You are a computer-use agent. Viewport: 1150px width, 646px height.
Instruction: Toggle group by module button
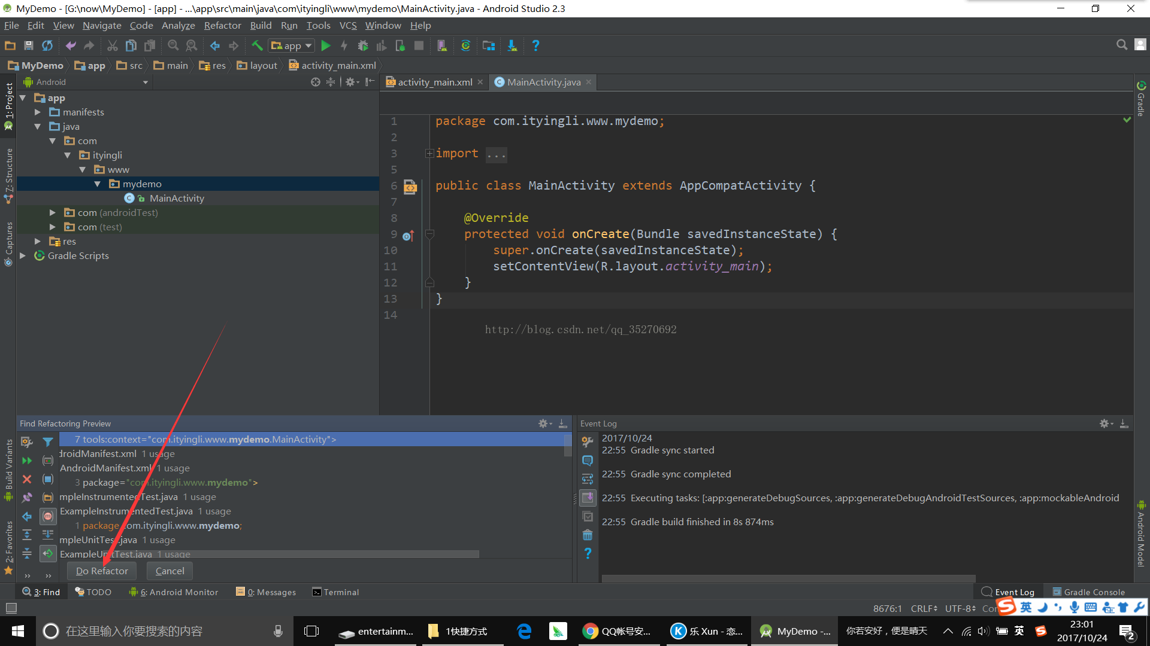tap(48, 479)
